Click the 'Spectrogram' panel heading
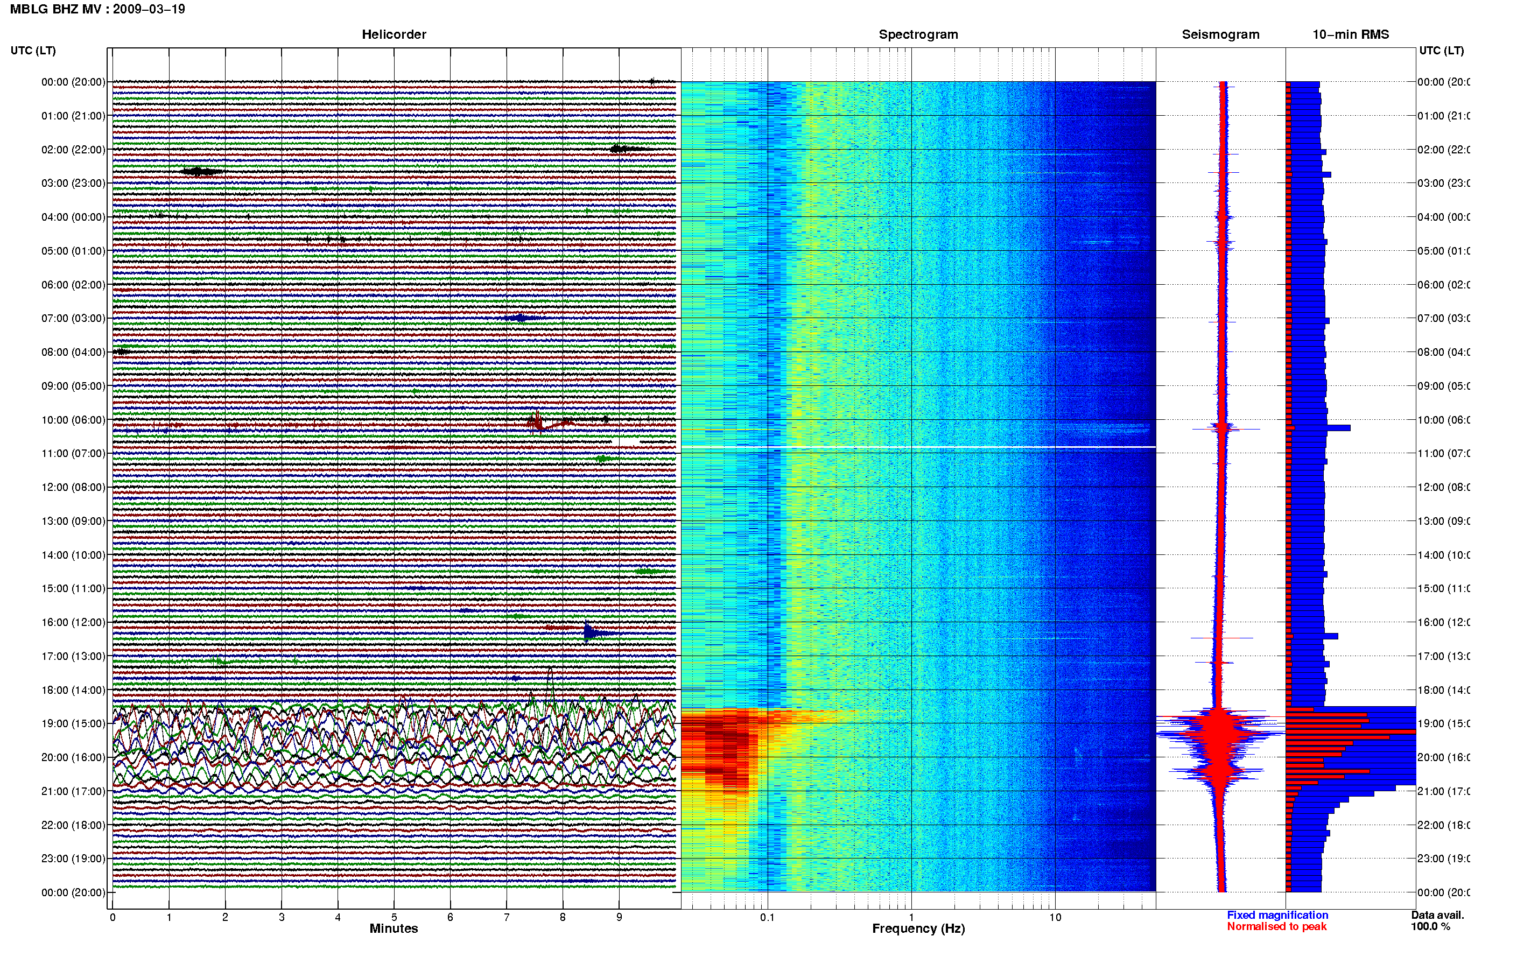 tap(918, 34)
